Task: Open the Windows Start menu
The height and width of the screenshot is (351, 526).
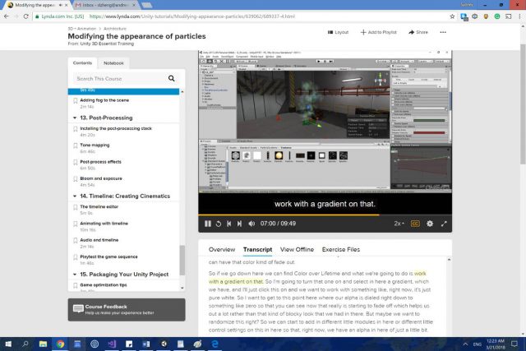Action: pos(8,344)
